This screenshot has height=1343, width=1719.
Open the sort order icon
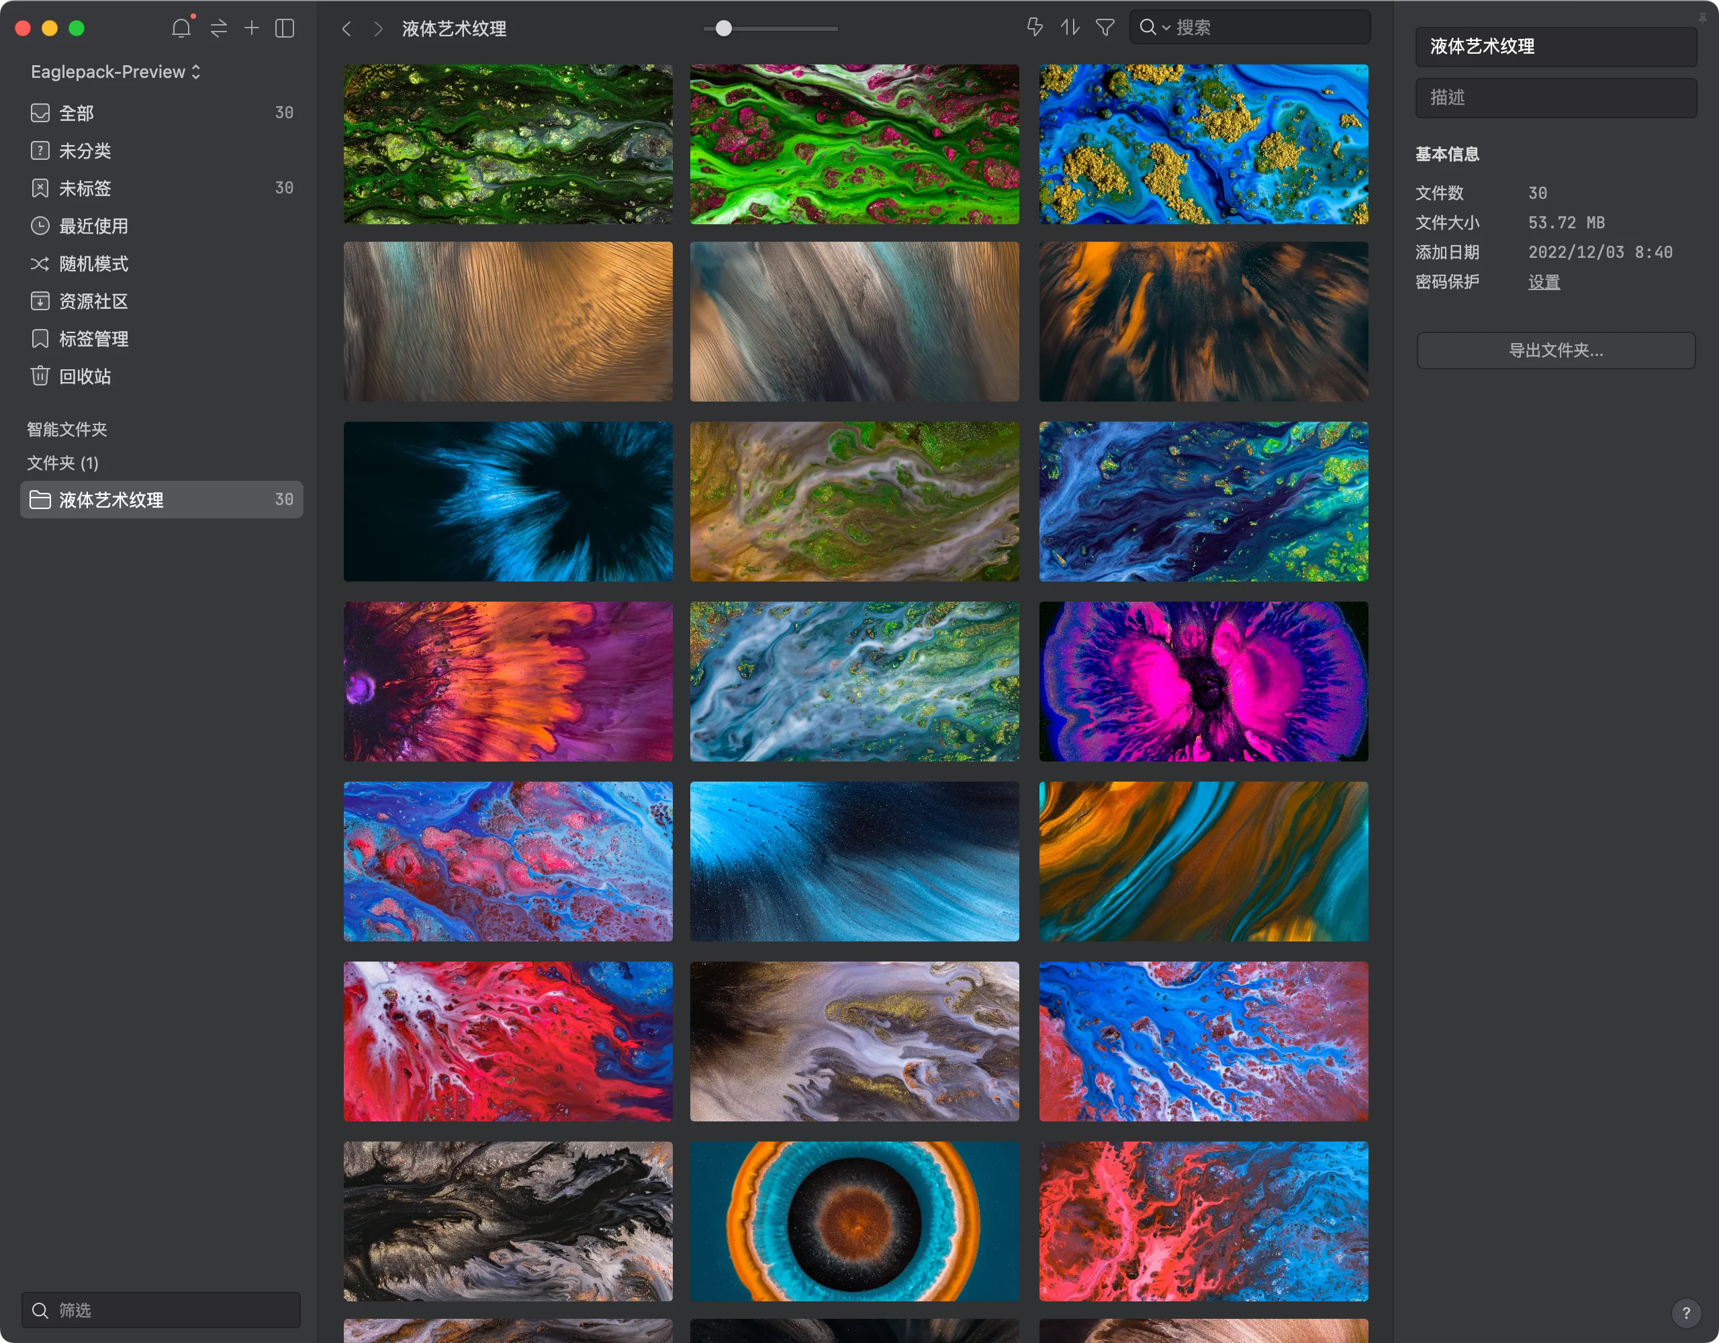(1070, 28)
